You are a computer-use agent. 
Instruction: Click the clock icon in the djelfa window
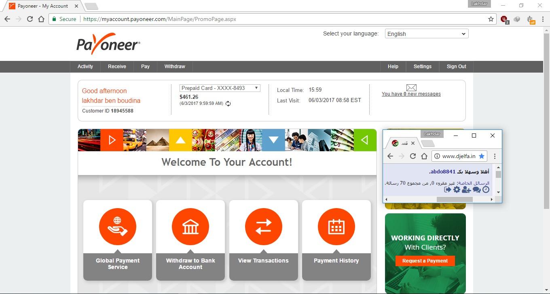tap(486, 190)
